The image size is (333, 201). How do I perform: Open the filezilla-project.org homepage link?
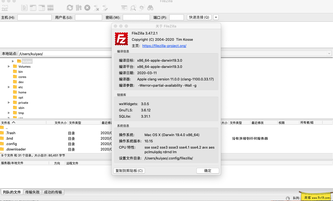pyautogui.click(x=164, y=46)
